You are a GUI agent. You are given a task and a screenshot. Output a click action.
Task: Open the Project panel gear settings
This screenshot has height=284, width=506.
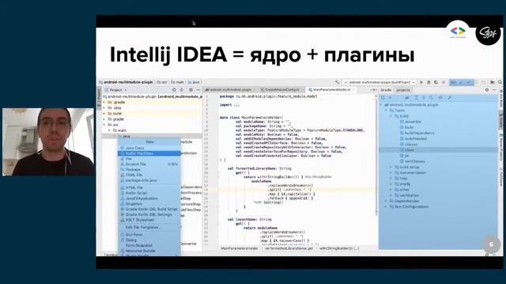coord(191,90)
